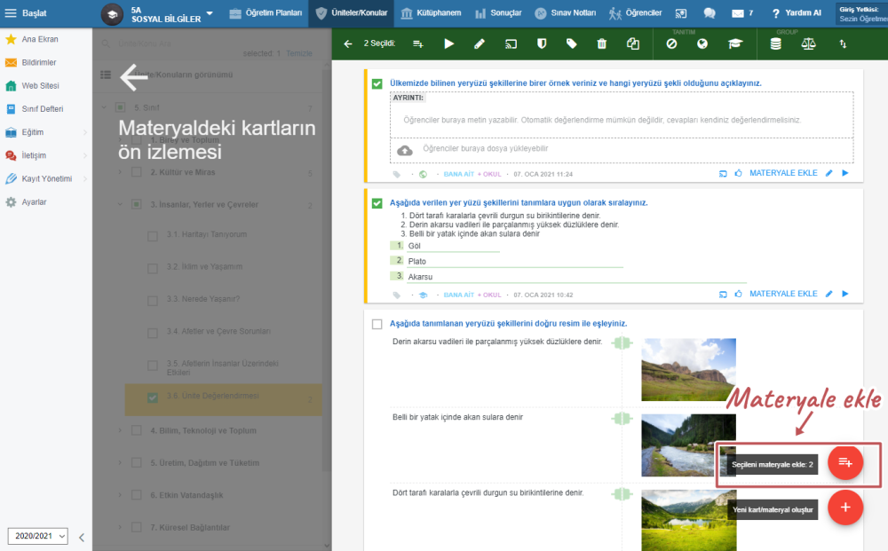Image resolution: width=888 pixels, height=551 pixels.
Task: Click play icon on the ordering question card
Action: pyautogui.click(x=845, y=294)
